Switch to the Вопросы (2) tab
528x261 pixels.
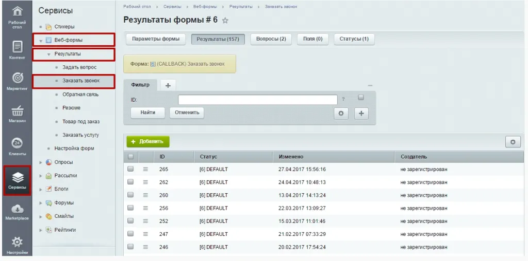pyautogui.click(x=271, y=39)
